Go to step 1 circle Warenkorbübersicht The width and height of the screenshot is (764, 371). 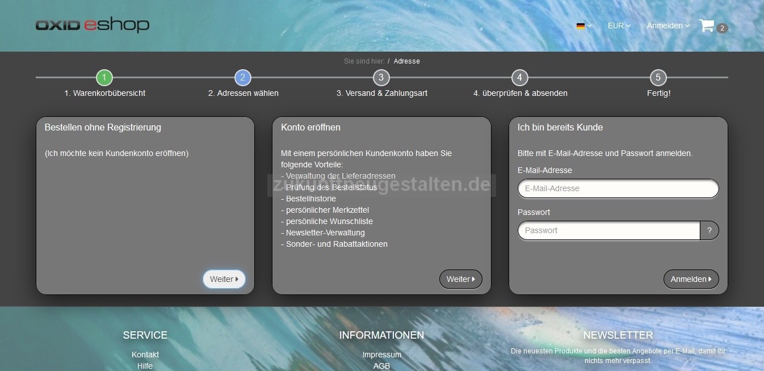[104, 78]
